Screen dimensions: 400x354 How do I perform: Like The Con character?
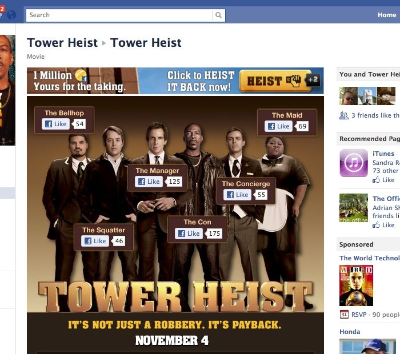(x=189, y=234)
